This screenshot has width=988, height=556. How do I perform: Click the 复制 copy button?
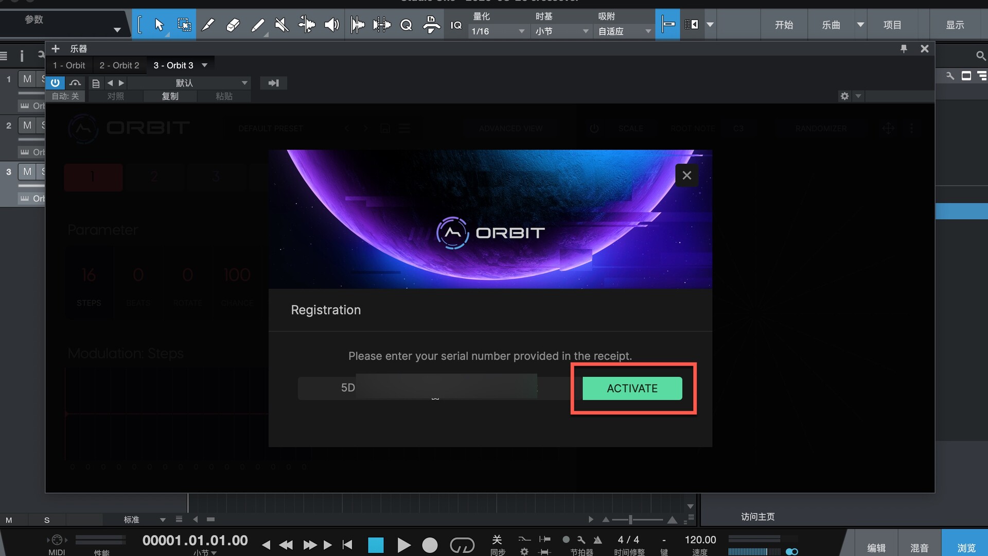point(170,96)
